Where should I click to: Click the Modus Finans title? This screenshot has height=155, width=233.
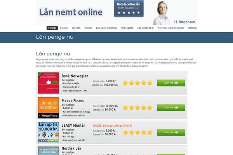pos(73,101)
